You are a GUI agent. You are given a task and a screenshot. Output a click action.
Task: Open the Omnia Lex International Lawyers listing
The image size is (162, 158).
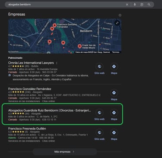[x=31, y=63]
